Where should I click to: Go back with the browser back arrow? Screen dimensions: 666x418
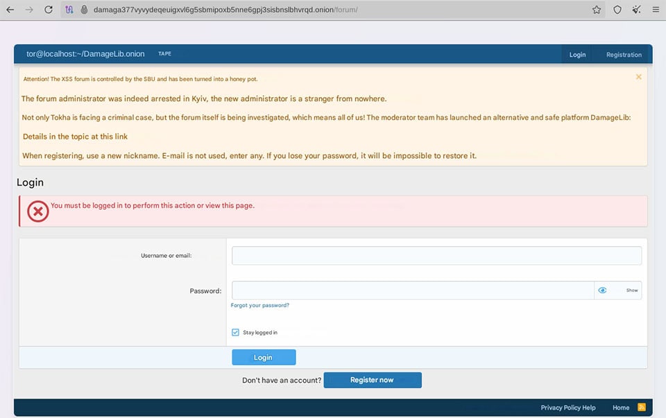pyautogui.click(x=10, y=9)
